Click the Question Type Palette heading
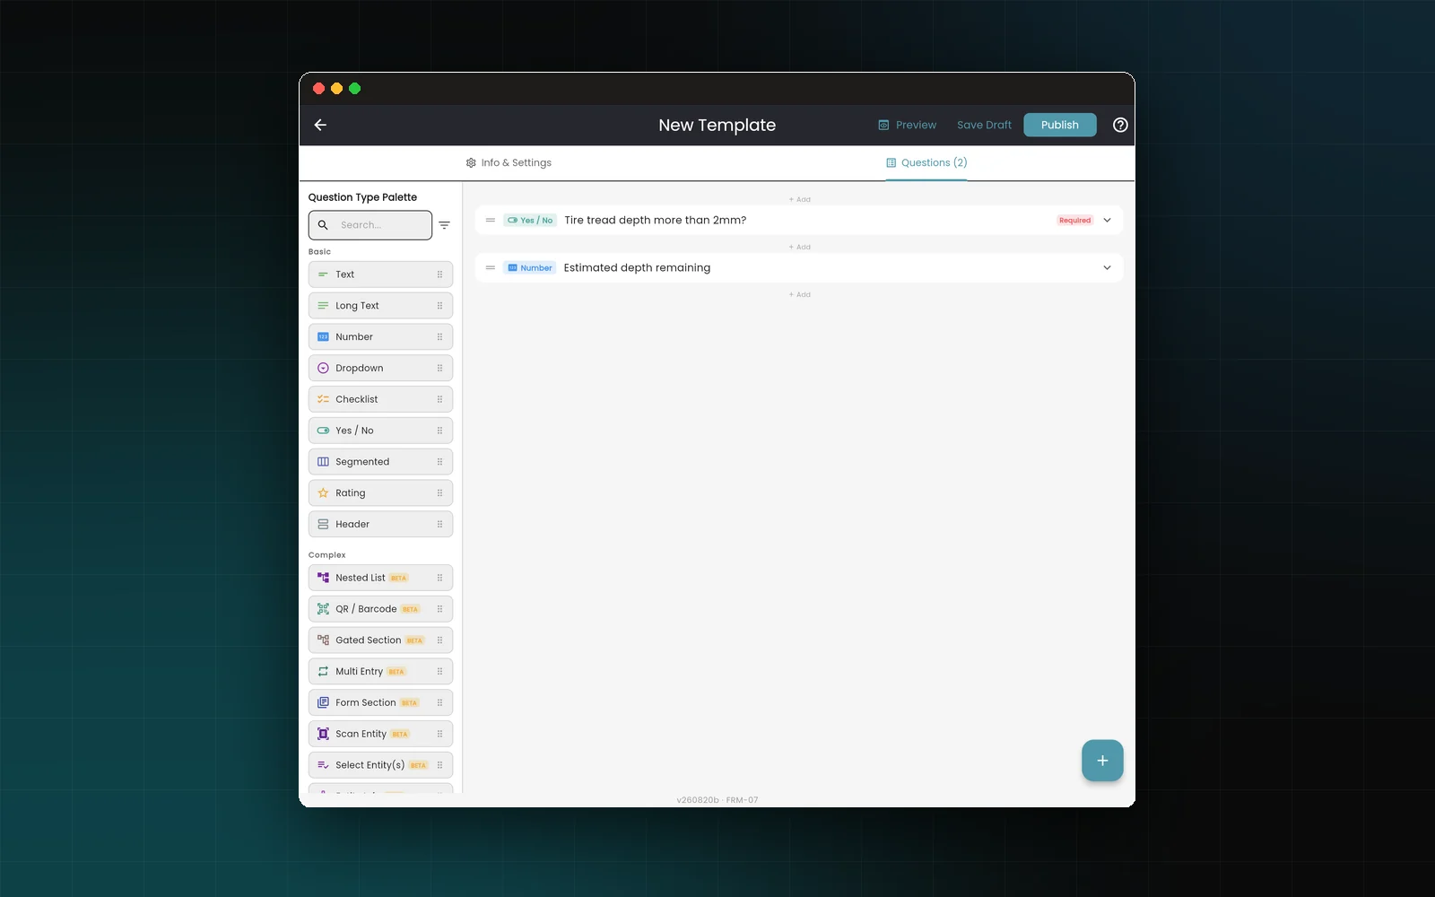The width and height of the screenshot is (1435, 897). 362,197
